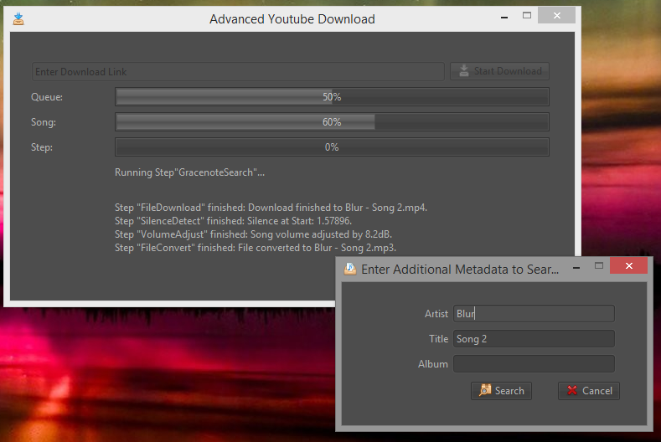Screen dimensions: 661x442
Task: Click the Artist label in dialog
Action: click(x=436, y=314)
